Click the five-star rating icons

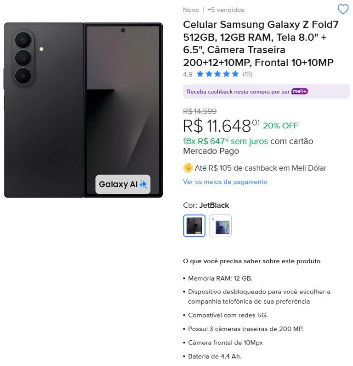217,74
